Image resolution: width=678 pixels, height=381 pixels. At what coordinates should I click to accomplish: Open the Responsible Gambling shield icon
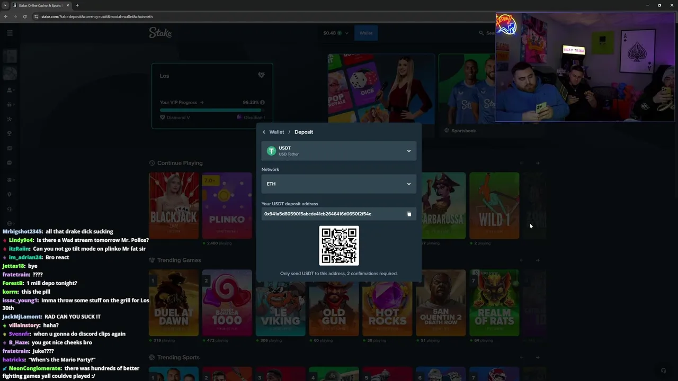(10, 194)
